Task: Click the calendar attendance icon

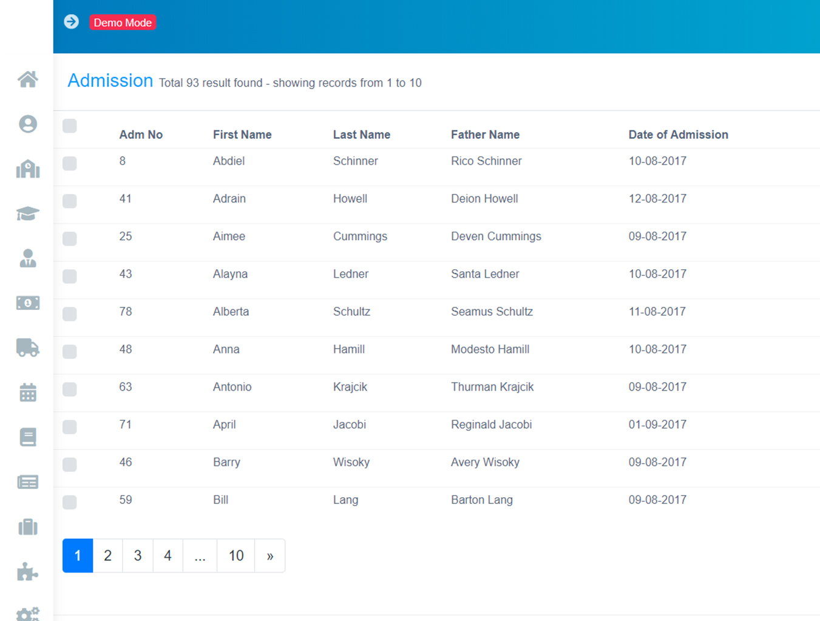Action: point(27,392)
